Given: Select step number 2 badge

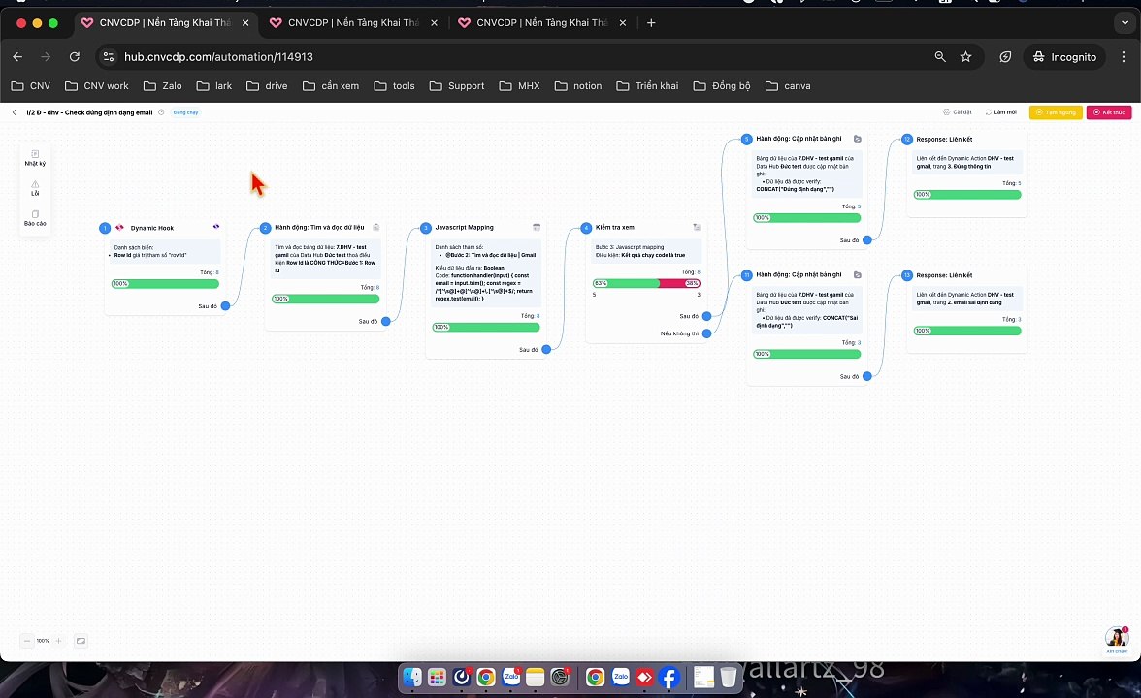Looking at the screenshot, I should [x=265, y=229].
